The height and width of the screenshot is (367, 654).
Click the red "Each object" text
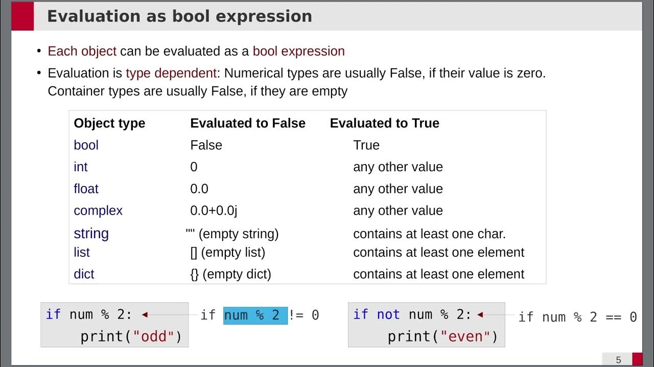(x=82, y=51)
